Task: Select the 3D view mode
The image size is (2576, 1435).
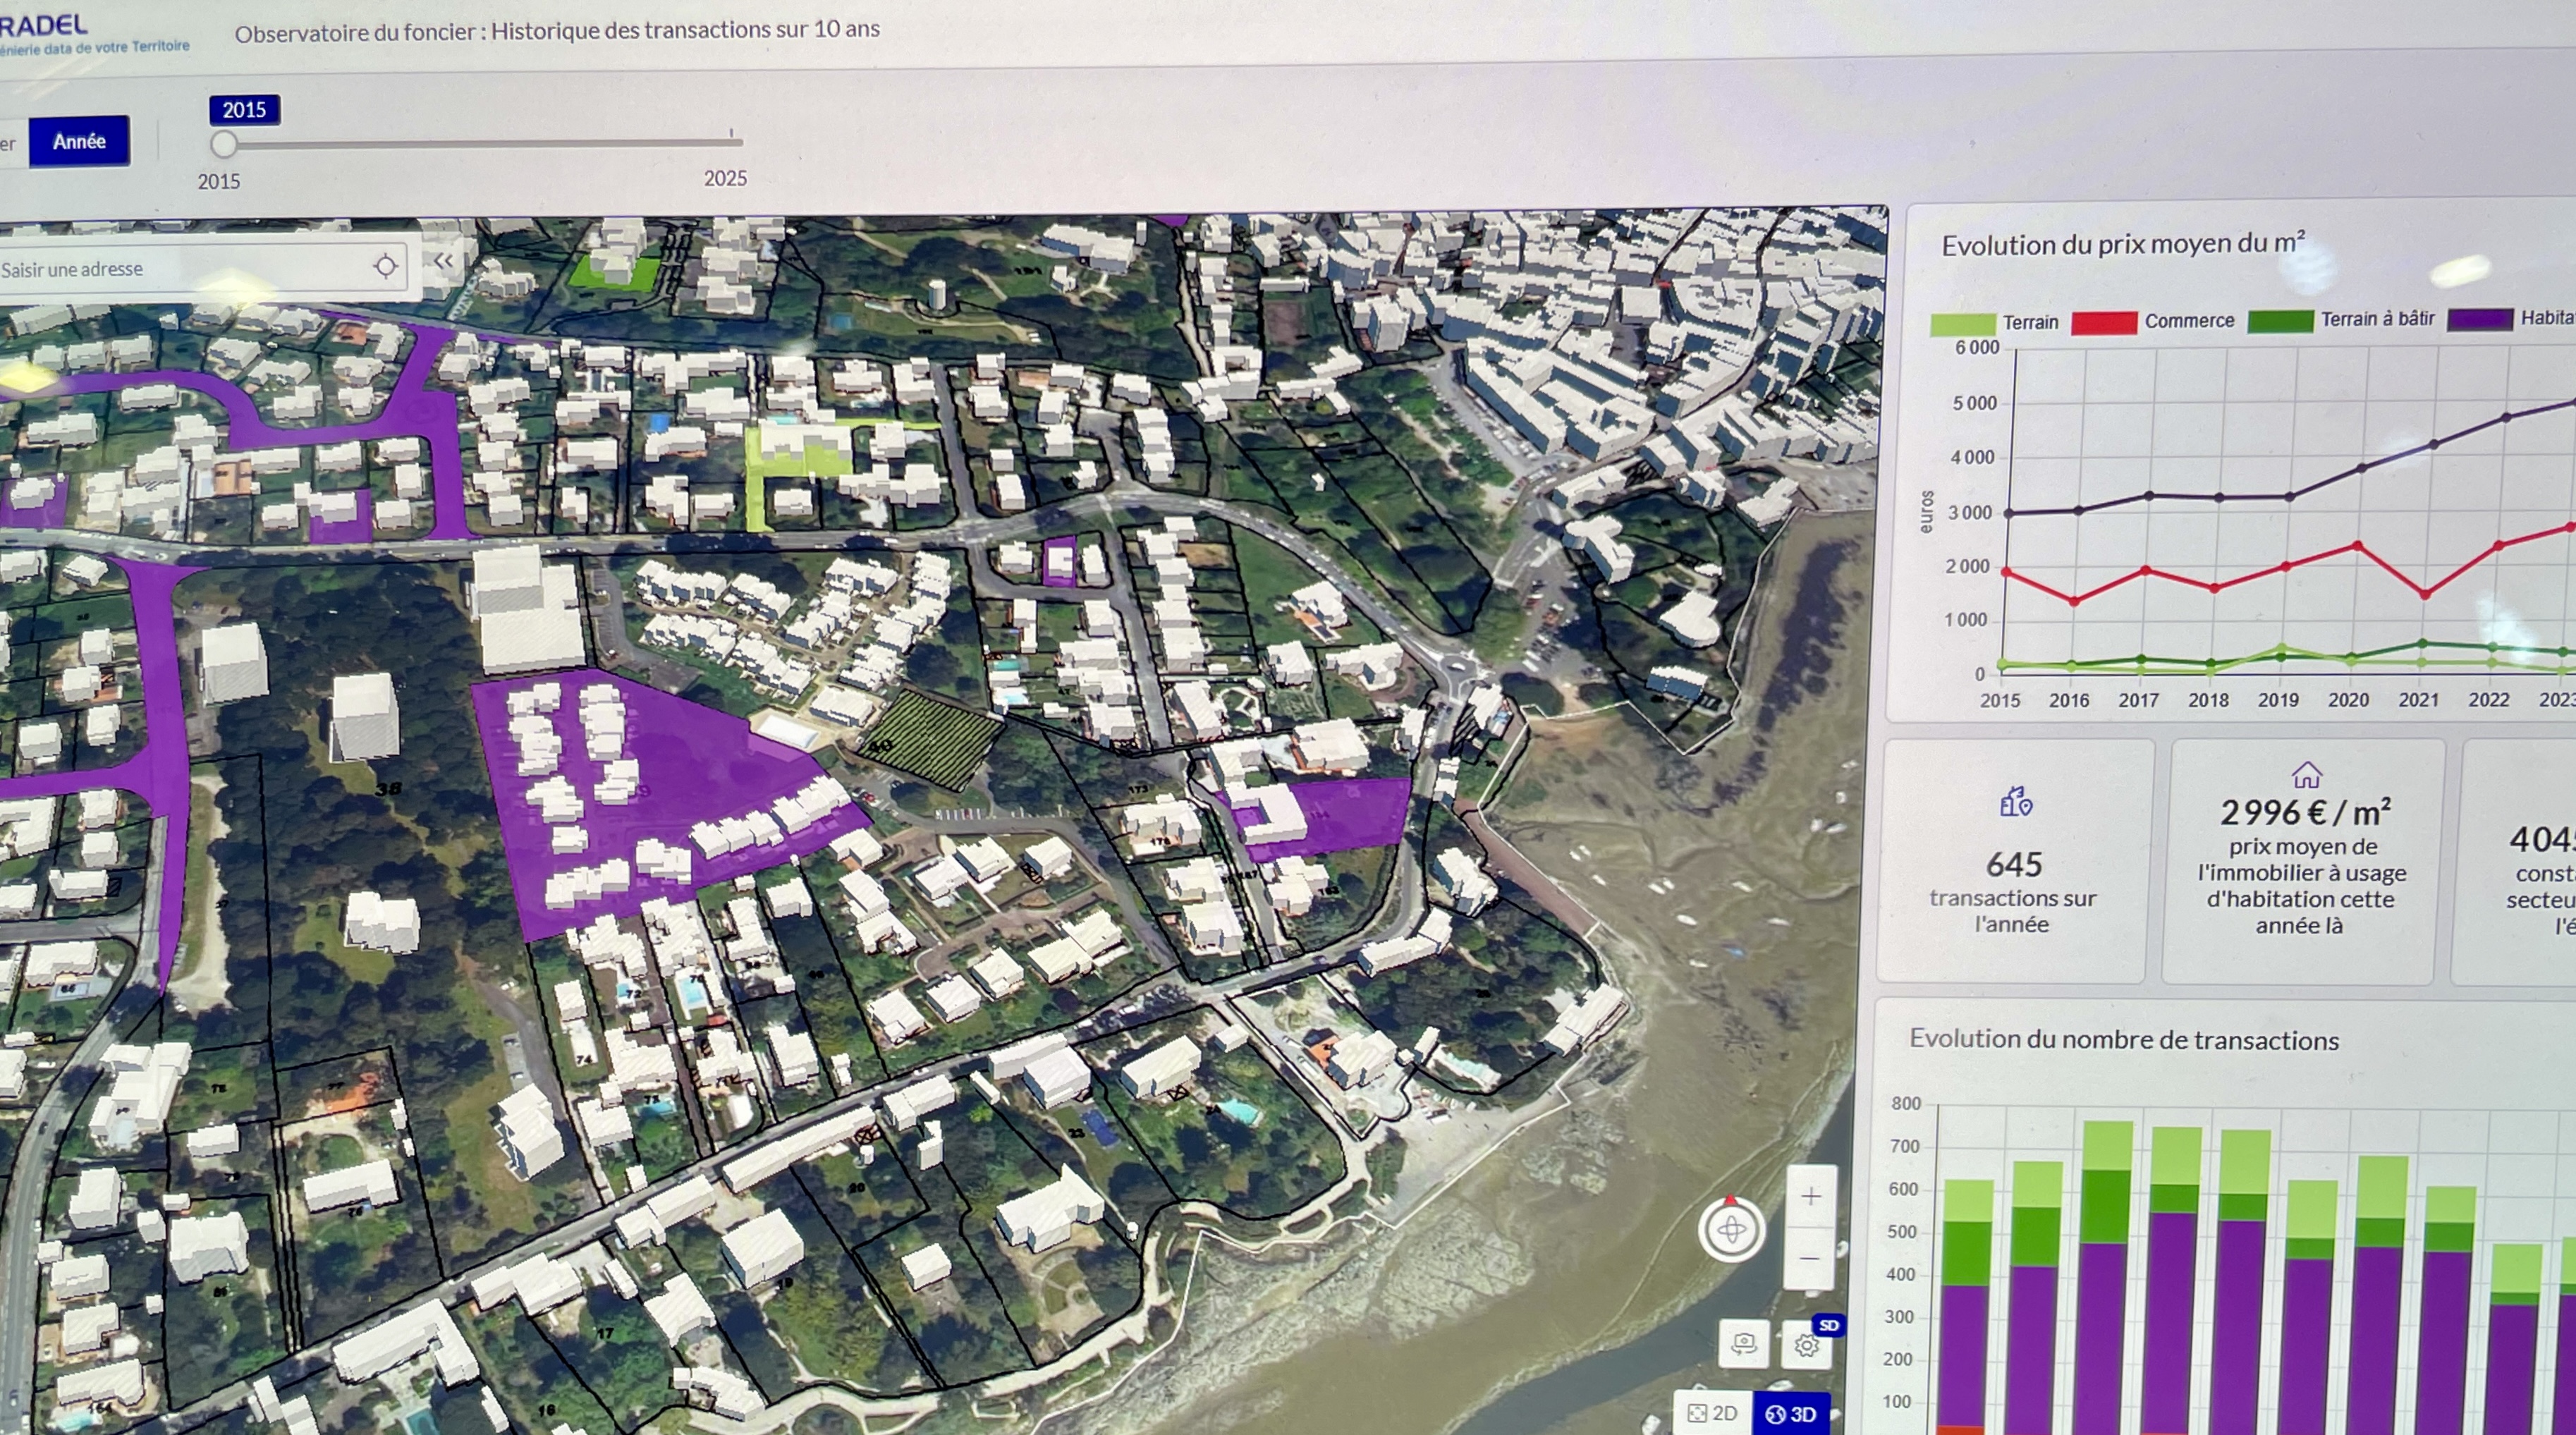Action: [x=1791, y=1414]
